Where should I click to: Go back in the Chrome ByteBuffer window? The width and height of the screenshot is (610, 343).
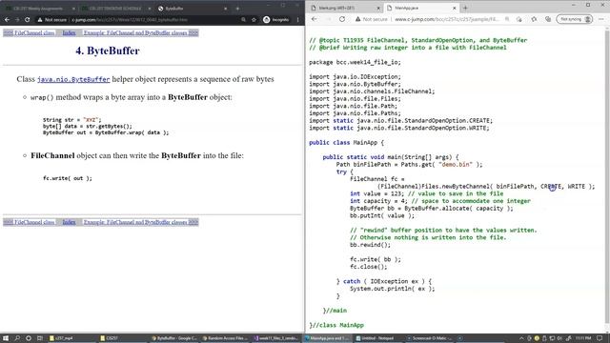(x=7, y=19)
